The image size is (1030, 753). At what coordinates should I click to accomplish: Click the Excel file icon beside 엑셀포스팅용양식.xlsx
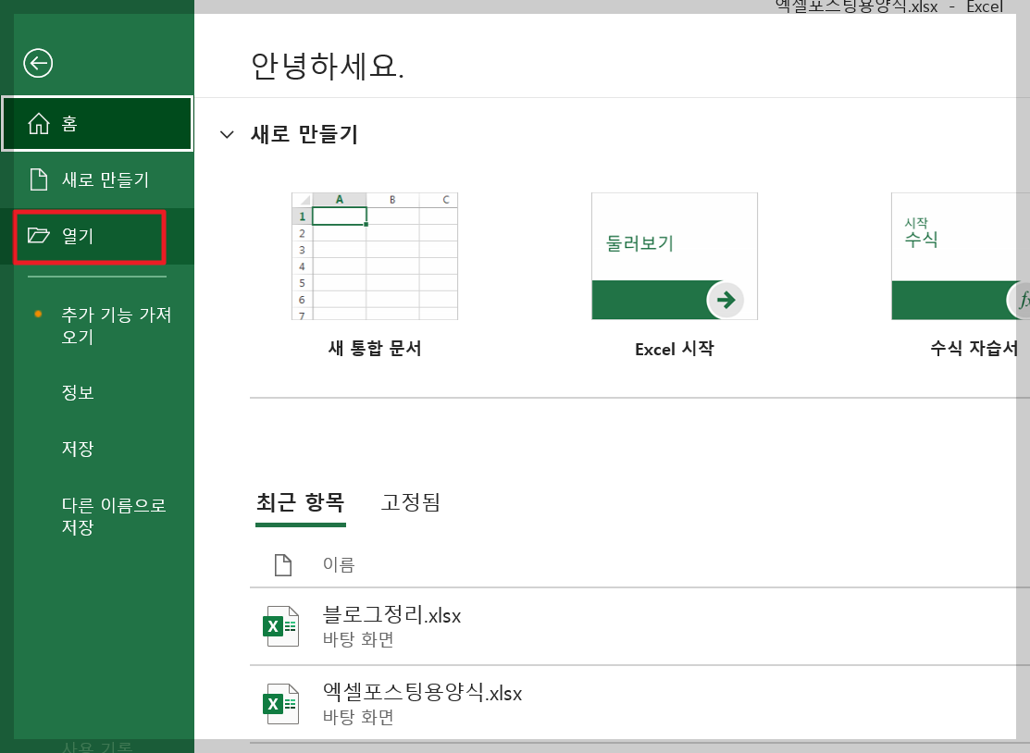[x=280, y=703]
